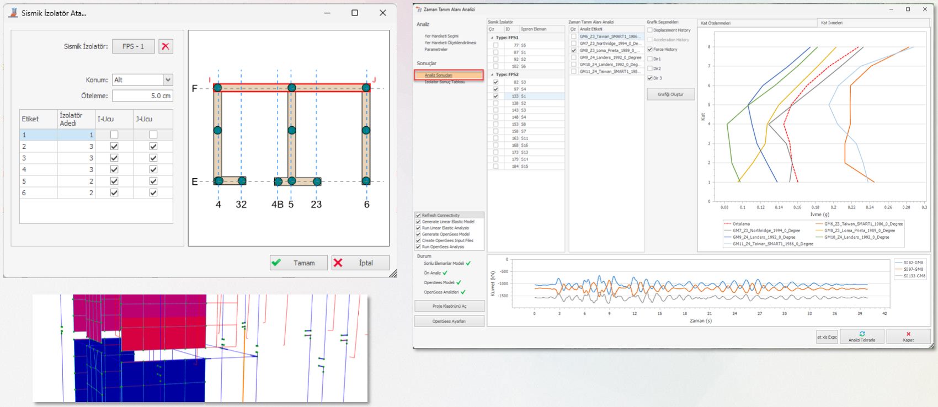Screen dimensions: 938x407
Task: Click Proje Klasörünü Aç button
Action: click(449, 306)
